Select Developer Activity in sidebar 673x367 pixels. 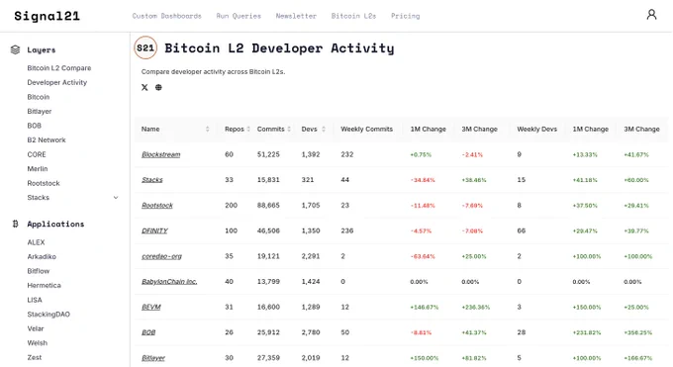tap(56, 82)
